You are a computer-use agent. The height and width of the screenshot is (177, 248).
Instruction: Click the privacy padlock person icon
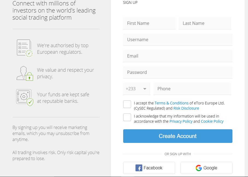point(25,73)
